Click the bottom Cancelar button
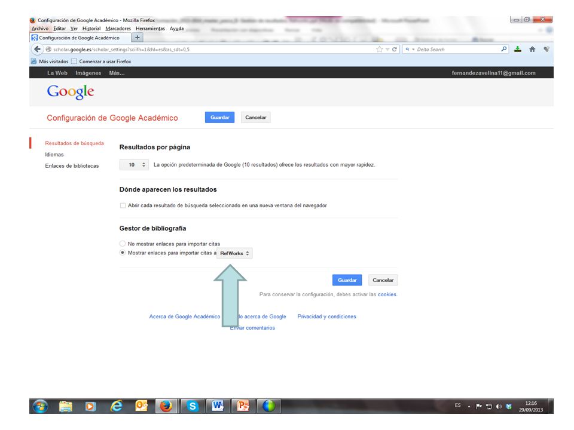 [x=383, y=280]
